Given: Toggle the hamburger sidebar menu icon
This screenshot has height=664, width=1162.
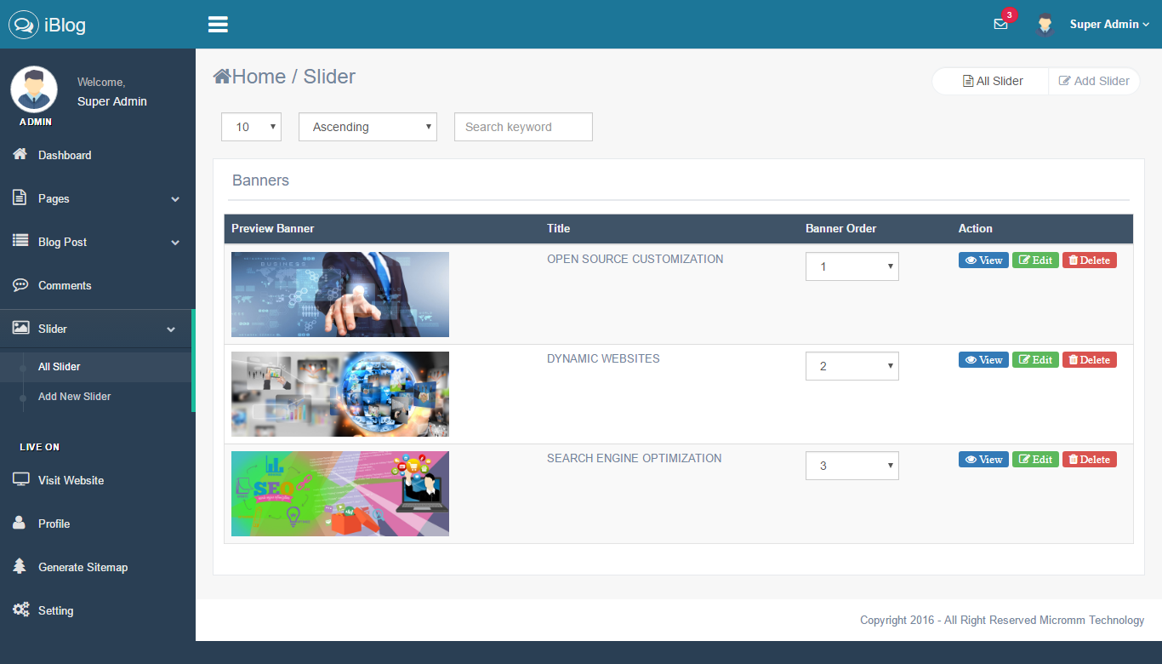Looking at the screenshot, I should [x=218, y=25].
